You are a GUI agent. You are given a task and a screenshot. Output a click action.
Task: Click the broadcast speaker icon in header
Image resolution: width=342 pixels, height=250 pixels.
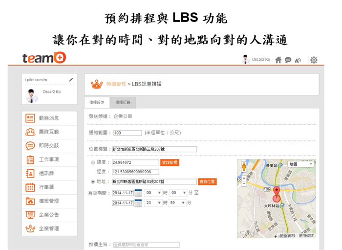click(x=298, y=60)
